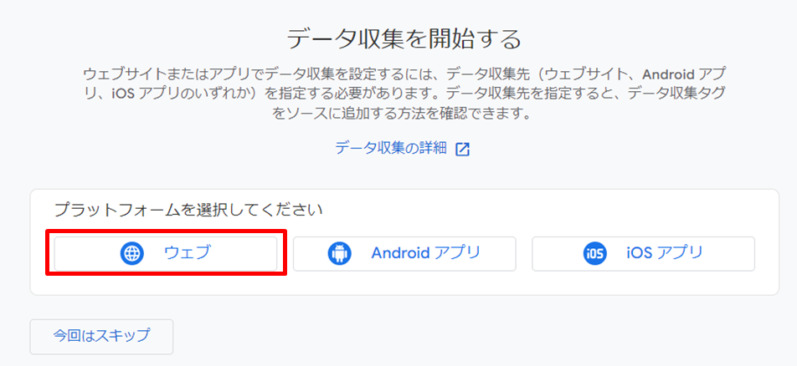Image resolution: width=797 pixels, height=366 pixels.
Task: Click the description paragraph mentioning Android アプリ
Action: click(404, 94)
